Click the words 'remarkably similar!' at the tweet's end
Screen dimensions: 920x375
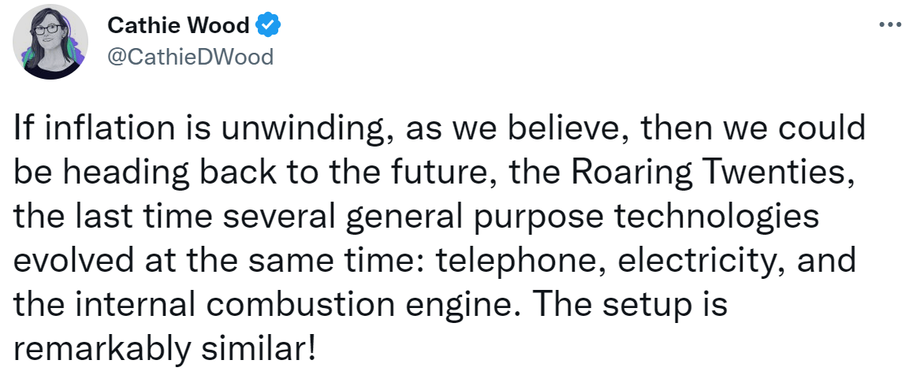coord(164,350)
